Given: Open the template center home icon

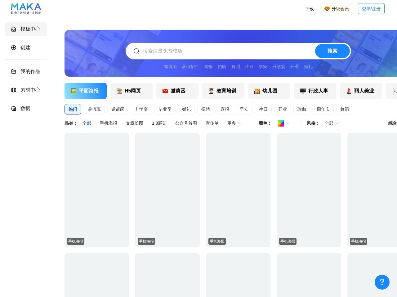Looking at the screenshot, I should pos(14,29).
